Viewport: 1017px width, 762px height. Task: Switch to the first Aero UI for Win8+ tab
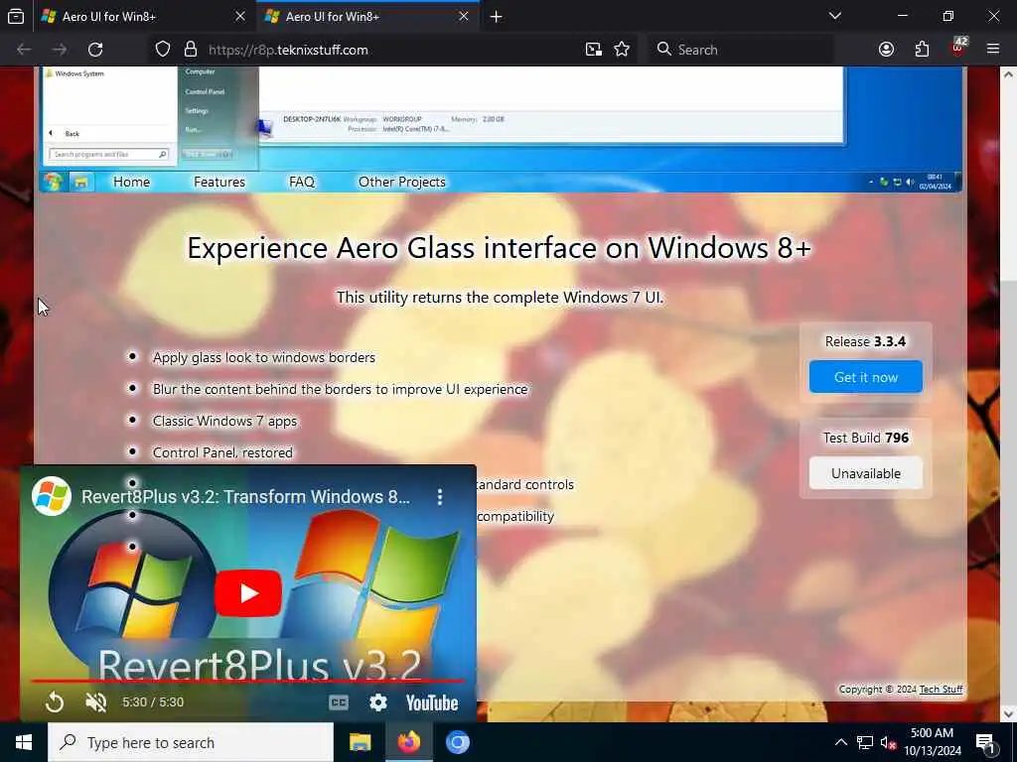(x=144, y=16)
